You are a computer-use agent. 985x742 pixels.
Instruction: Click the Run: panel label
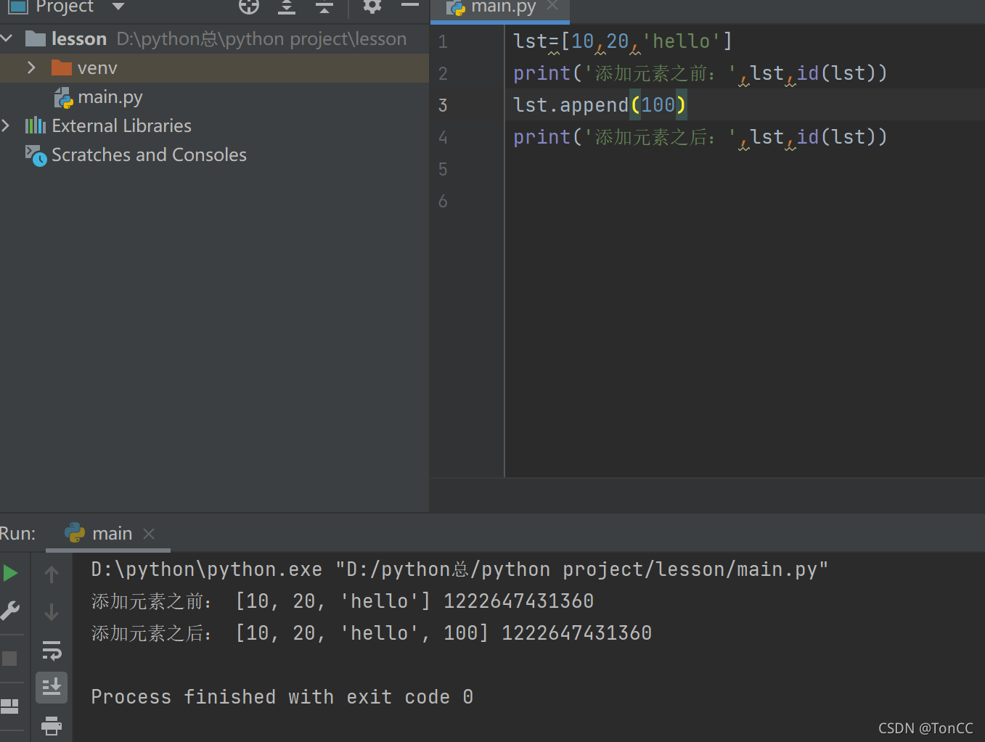pos(17,534)
